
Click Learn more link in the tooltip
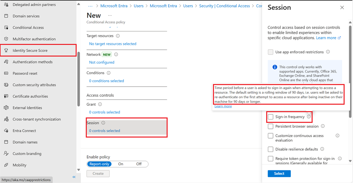tap(223, 106)
